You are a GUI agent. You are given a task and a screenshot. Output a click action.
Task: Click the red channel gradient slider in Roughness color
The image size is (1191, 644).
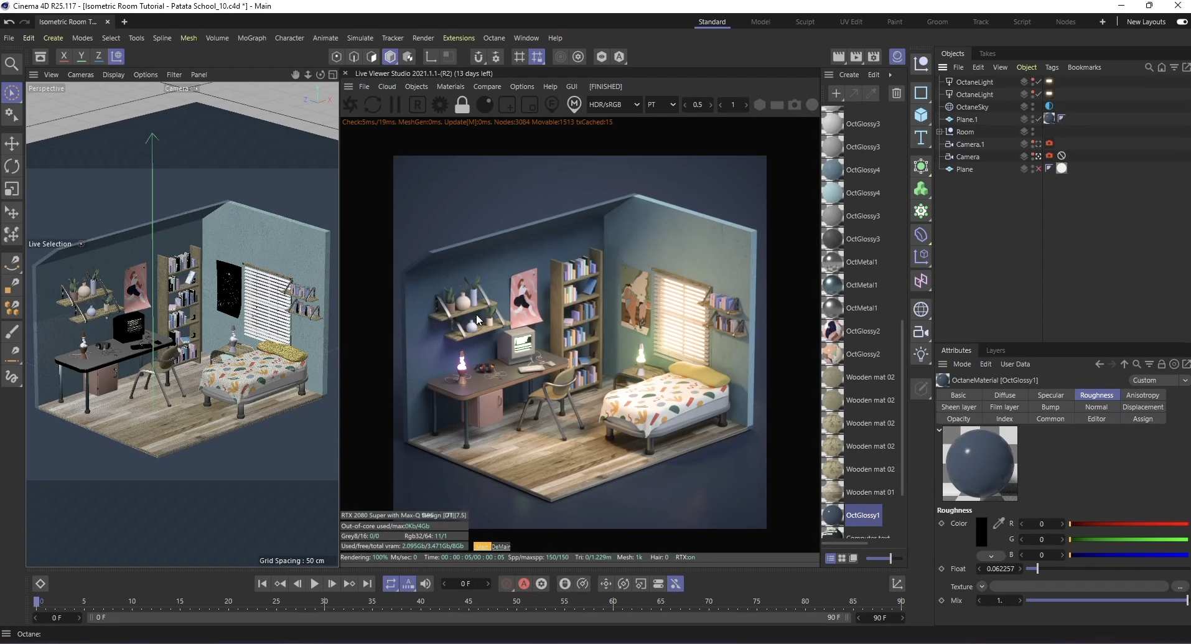point(1128,524)
